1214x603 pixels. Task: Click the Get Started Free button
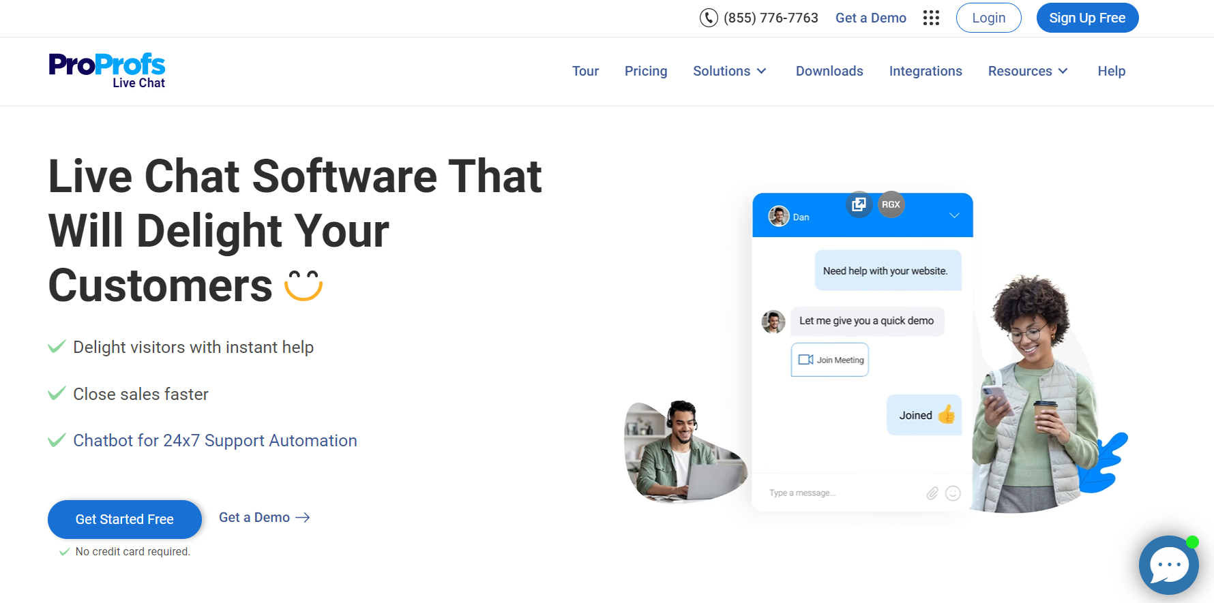pyautogui.click(x=125, y=519)
